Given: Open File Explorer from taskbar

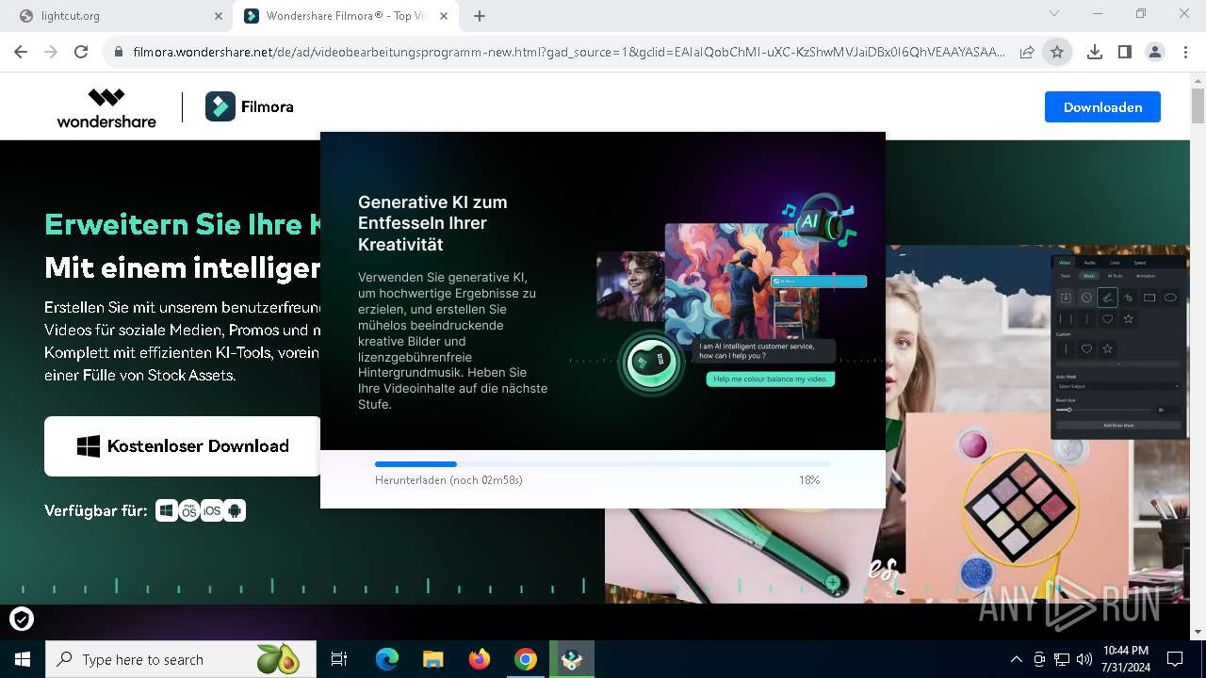Looking at the screenshot, I should (432, 659).
